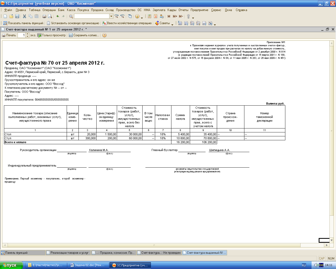Click Установить основную организацию
The width and height of the screenshot is (336, 269).
pos(73,23)
